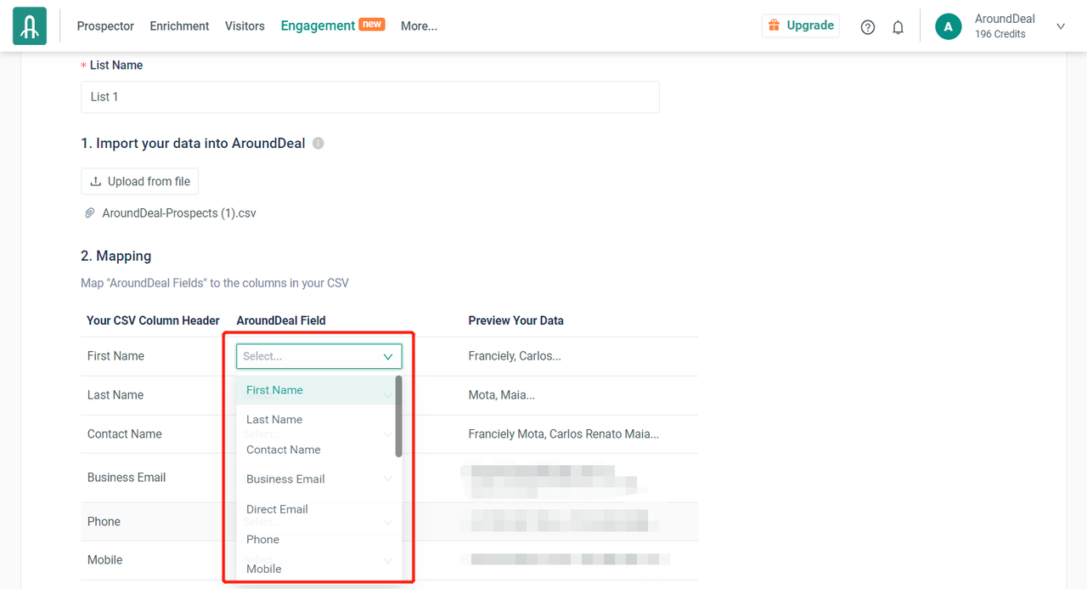Click the paperclip icon next to CSV file
The width and height of the screenshot is (1087, 589).
90,213
